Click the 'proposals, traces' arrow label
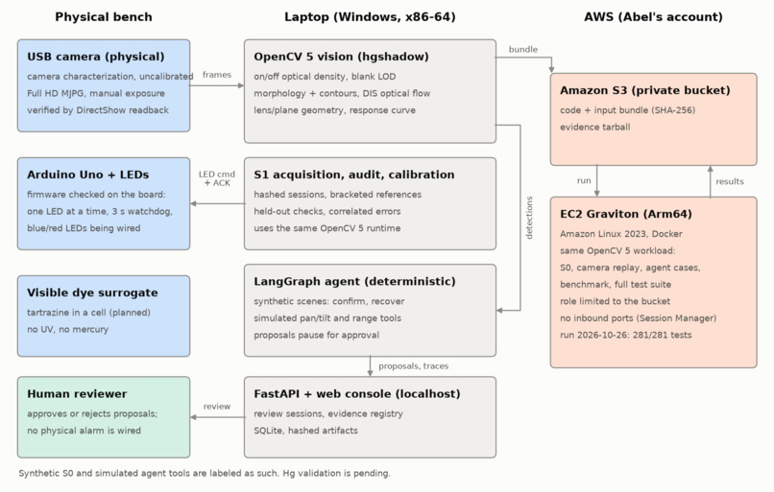 pos(413,365)
